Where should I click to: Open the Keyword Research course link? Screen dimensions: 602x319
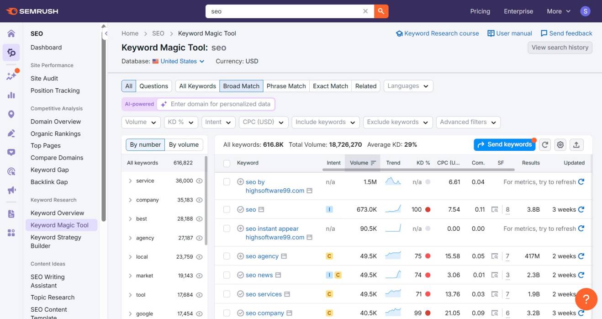click(x=437, y=33)
